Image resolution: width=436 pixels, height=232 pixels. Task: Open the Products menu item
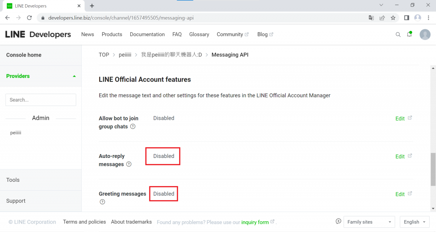pyautogui.click(x=112, y=34)
